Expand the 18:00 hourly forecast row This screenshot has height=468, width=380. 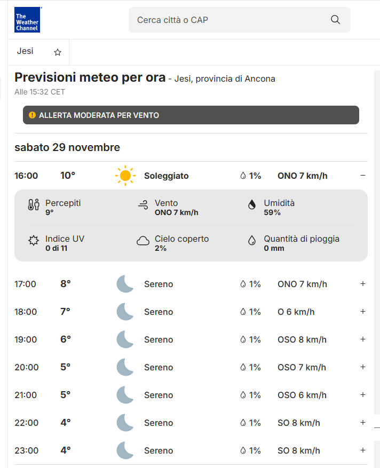(363, 312)
